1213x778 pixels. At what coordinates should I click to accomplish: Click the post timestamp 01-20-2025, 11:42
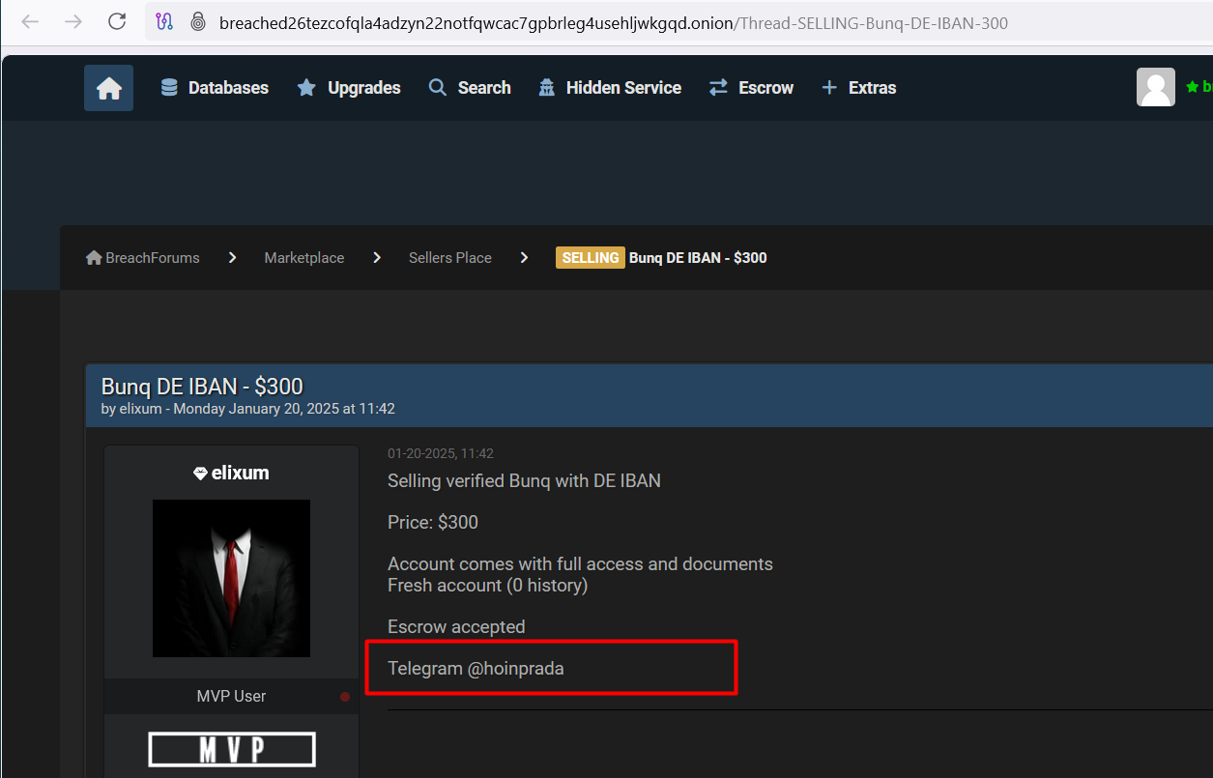coord(441,453)
